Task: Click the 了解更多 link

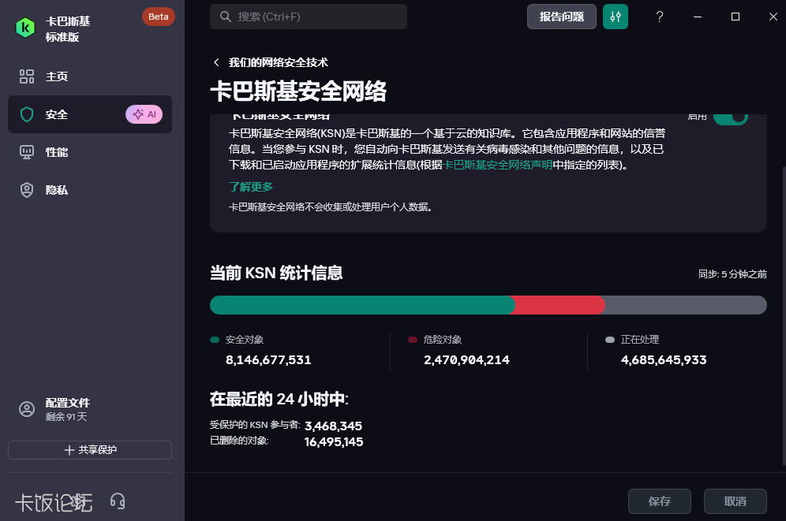Action: click(x=251, y=187)
